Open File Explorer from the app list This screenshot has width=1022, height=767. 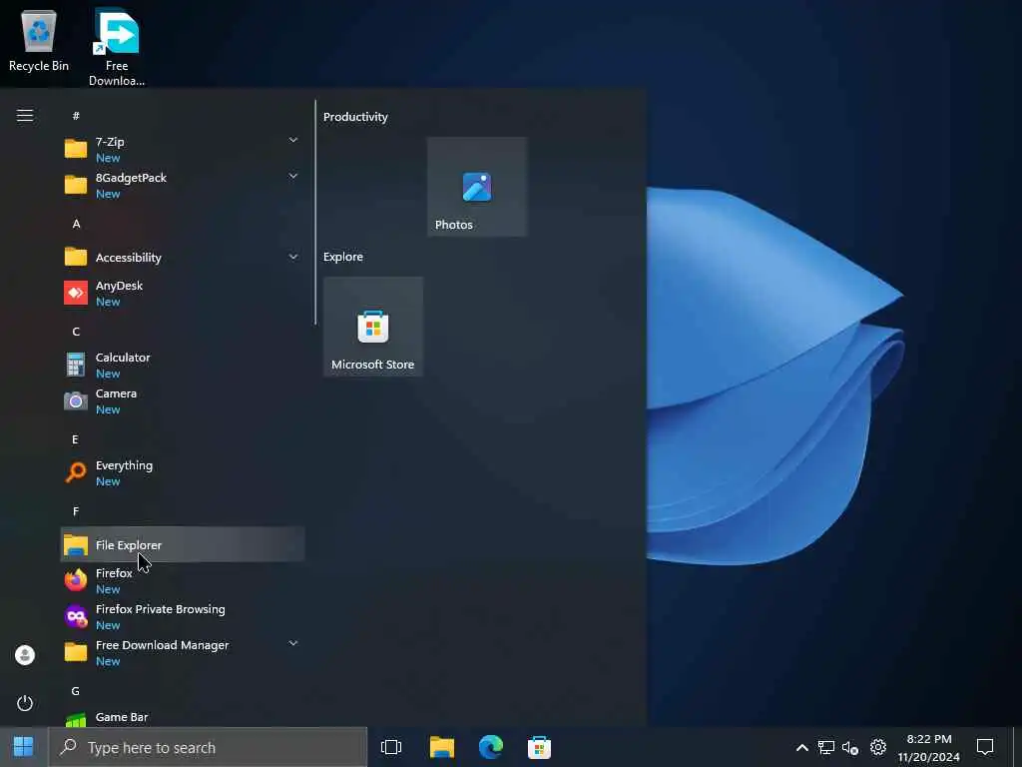click(183, 544)
